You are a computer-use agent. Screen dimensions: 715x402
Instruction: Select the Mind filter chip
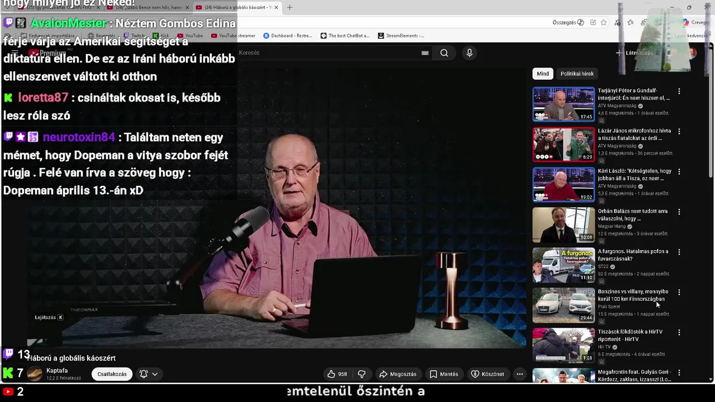point(543,74)
